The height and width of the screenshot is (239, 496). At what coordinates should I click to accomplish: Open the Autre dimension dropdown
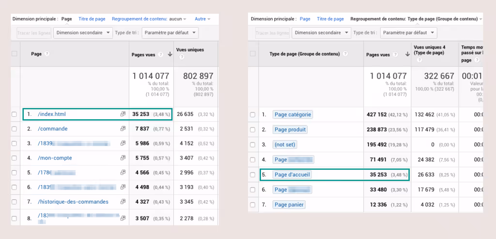pyautogui.click(x=202, y=19)
